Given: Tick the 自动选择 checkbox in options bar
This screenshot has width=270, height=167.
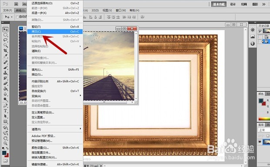Looking at the screenshot, I should 17,17.
